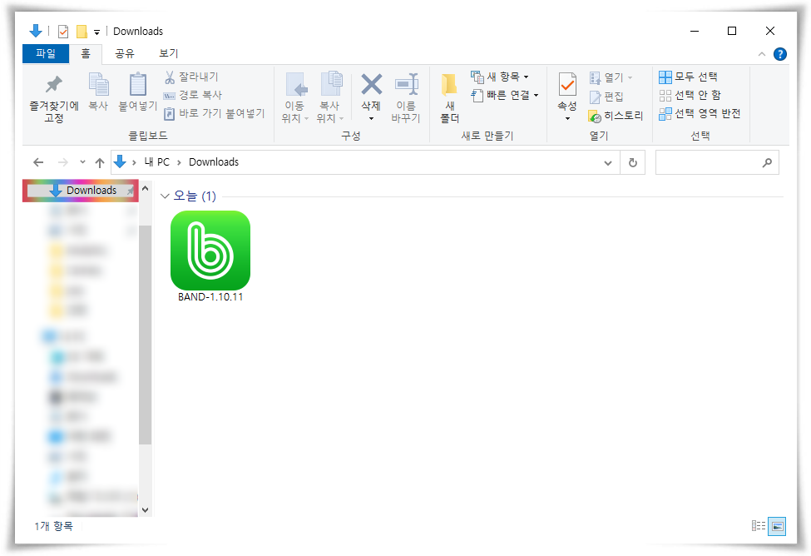Switch to large icons view
This screenshot has width=811, height=556.
click(x=777, y=527)
